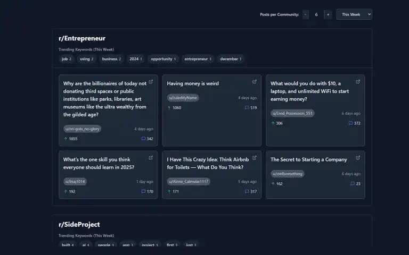Open external link on 'one skill' post
The width and height of the screenshot is (409, 255).
(x=151, y=158)
